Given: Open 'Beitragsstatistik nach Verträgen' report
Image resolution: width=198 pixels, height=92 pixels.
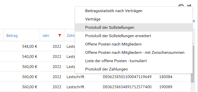Looking at the screenshot, I should pyautogui.click(x=114, y=11).
